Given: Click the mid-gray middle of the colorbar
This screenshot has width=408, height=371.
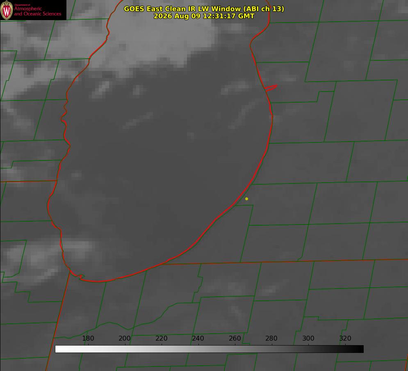Looking at the screenshot, I should tap(209, 349).
